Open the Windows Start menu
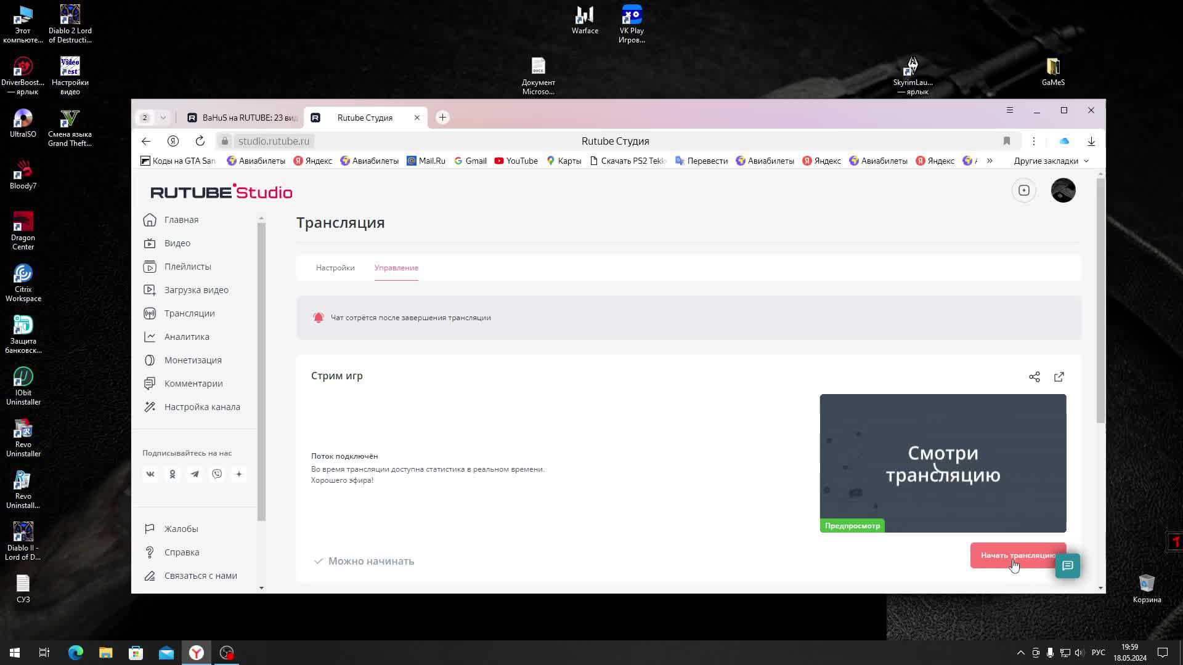1183x665 pixels. tap(15, 653)
